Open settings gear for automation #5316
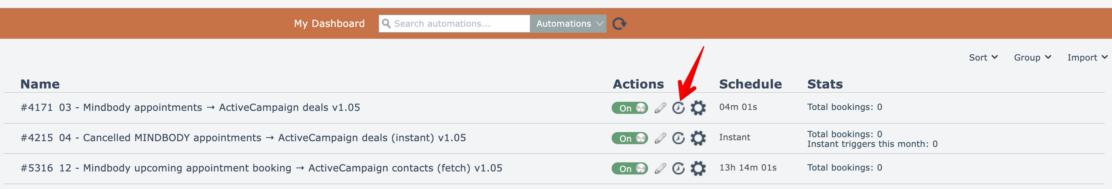Viewport: 1112px width, 189px height. (698, 168)
